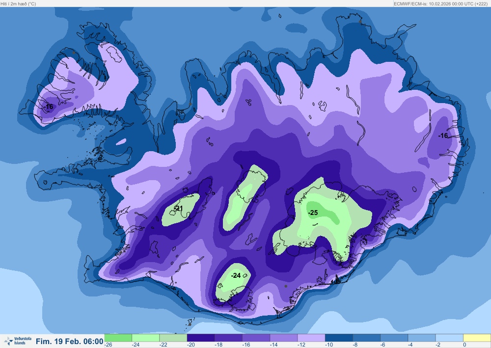Pick the green swatch between -26 and -24
This screenshot has height=348, width=491.
click(x=118, y=338)
